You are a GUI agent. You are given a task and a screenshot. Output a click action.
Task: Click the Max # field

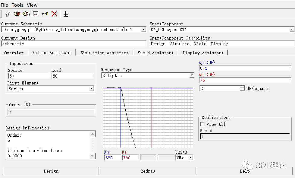245,136
